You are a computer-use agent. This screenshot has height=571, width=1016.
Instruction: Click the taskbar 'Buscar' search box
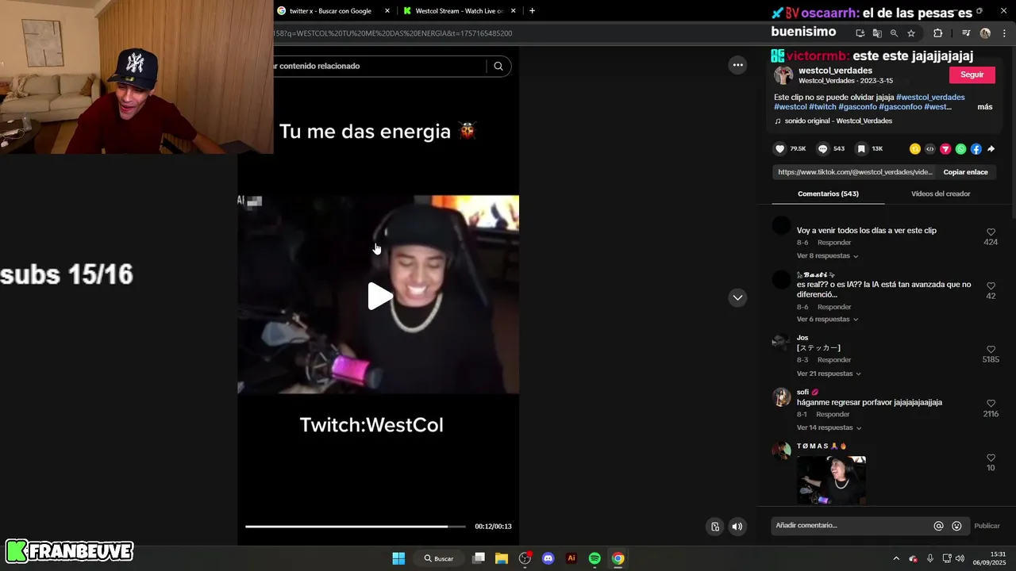coord(438,558)
